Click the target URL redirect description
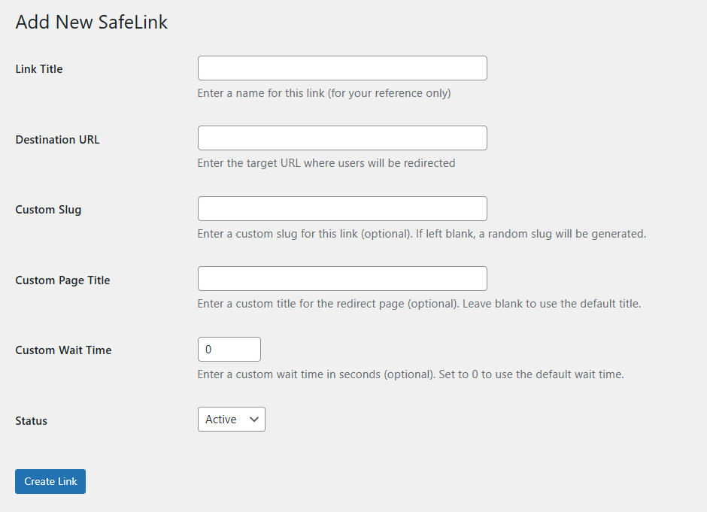 (x=326, y=163)
